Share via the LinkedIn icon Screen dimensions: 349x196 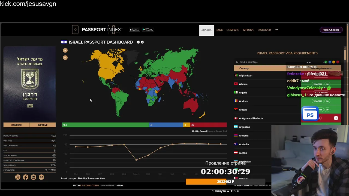coord(34,177)
